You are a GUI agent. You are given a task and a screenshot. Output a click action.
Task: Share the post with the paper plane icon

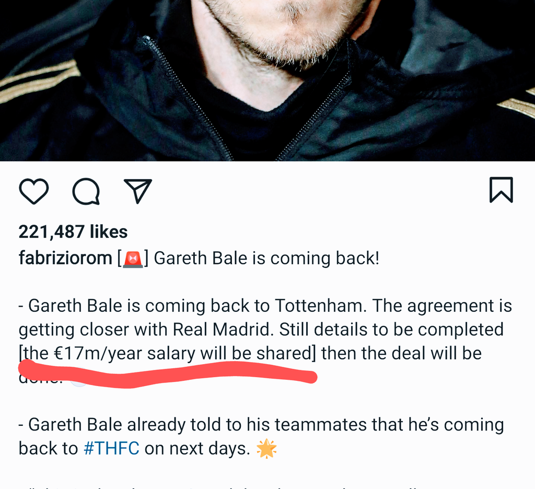[x=138, y=191]
